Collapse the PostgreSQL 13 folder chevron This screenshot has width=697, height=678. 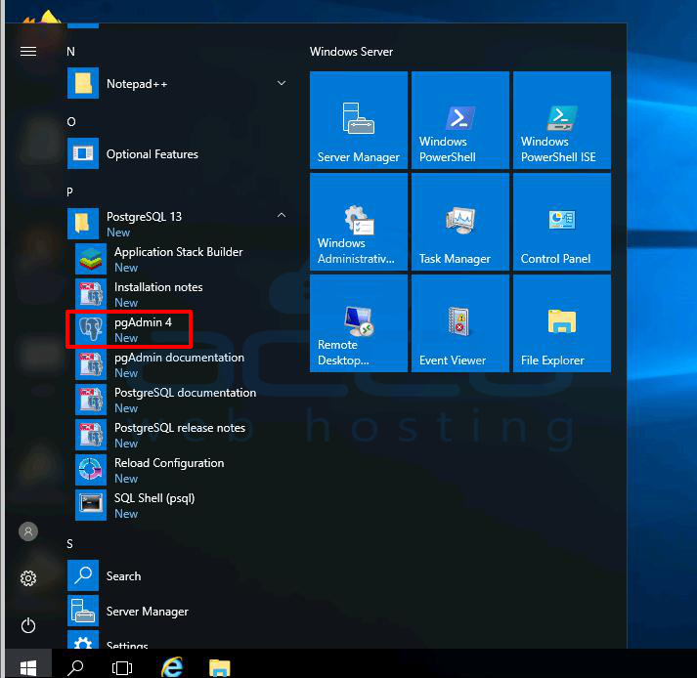click(282, 216)
